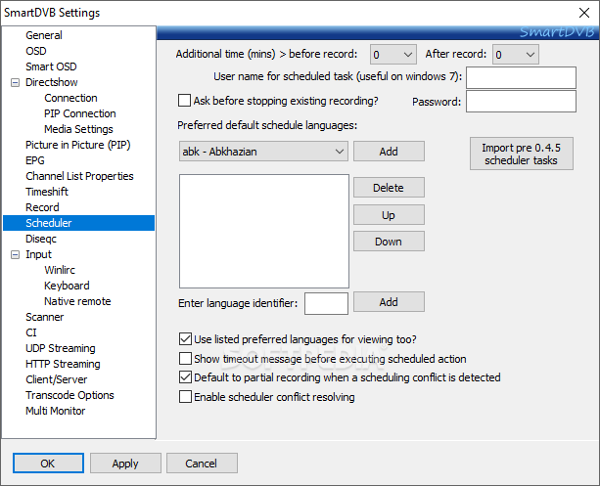Click the OK button
Viewport: 600px width, 486px height.
pyautogui.click(x=48, y=464)
